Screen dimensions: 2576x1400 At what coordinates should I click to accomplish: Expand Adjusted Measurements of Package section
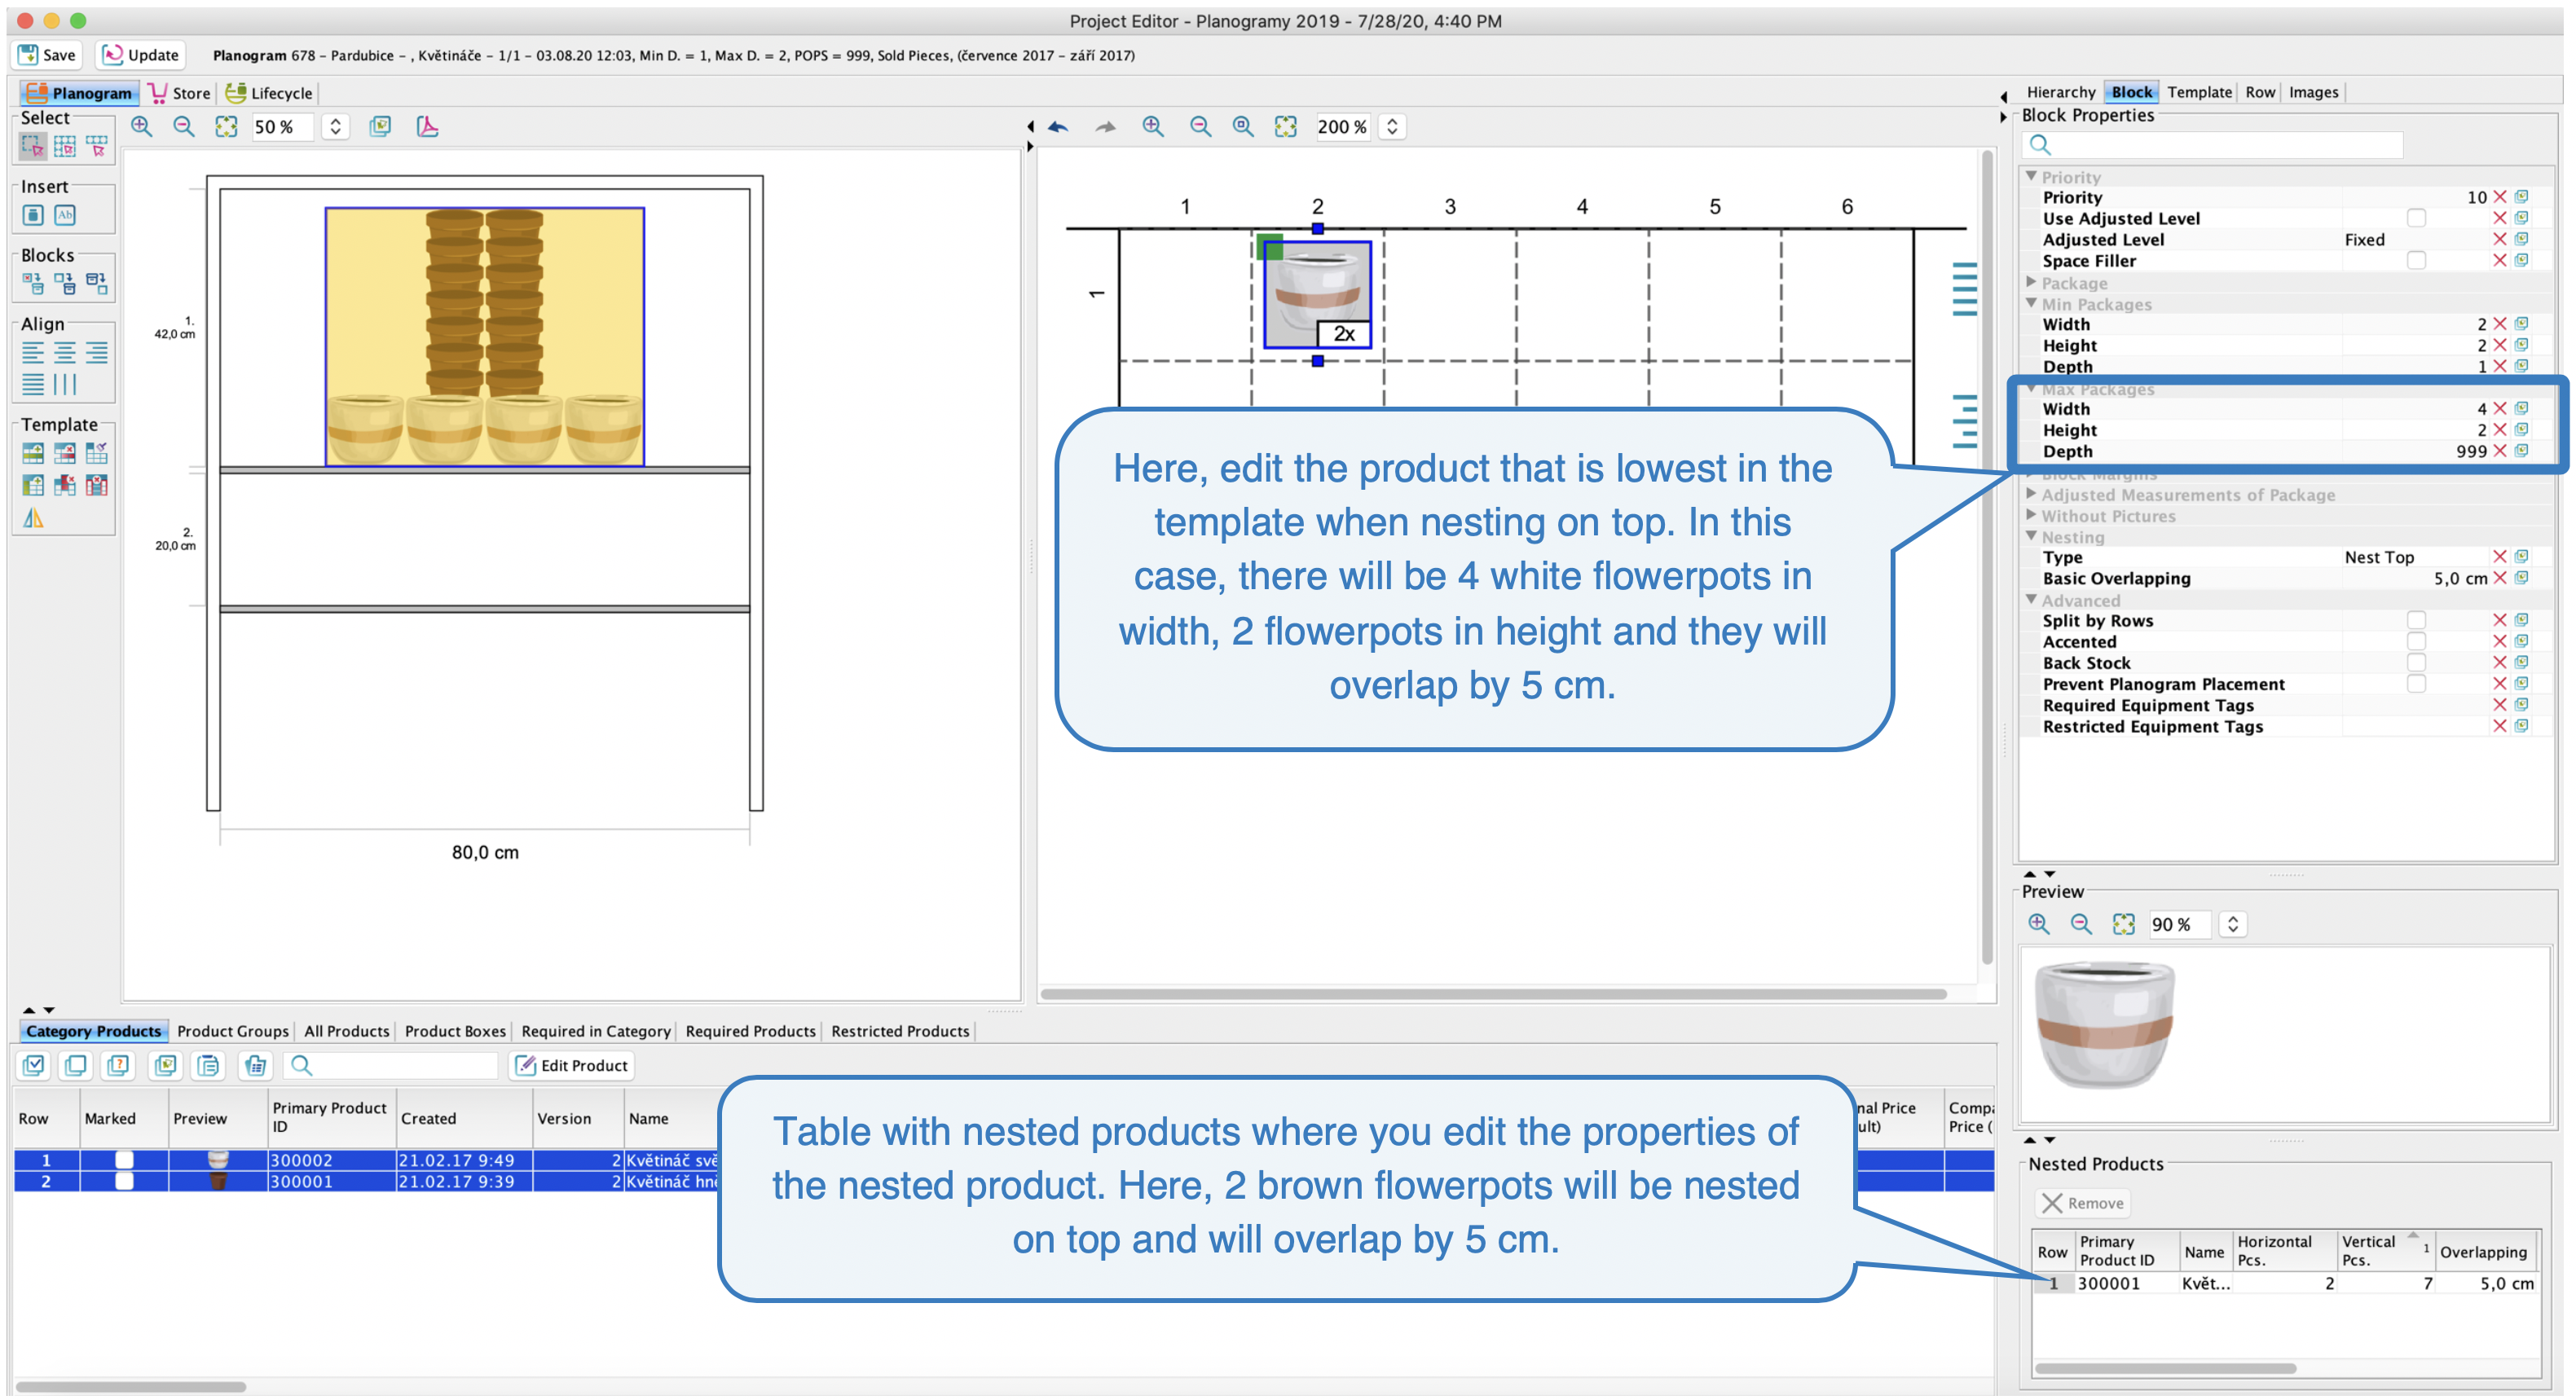point(2031,494)
